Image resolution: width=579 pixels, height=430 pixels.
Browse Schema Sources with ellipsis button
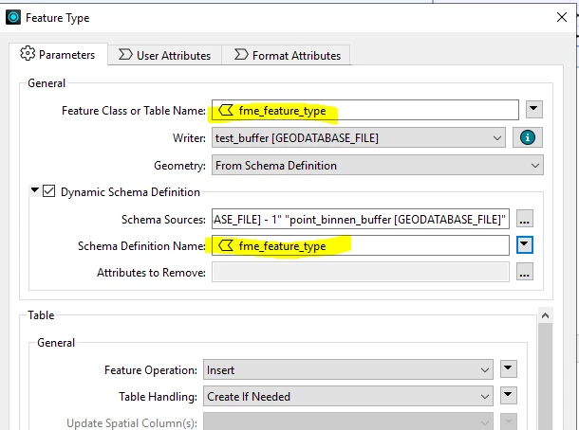[x=524, y=219]
